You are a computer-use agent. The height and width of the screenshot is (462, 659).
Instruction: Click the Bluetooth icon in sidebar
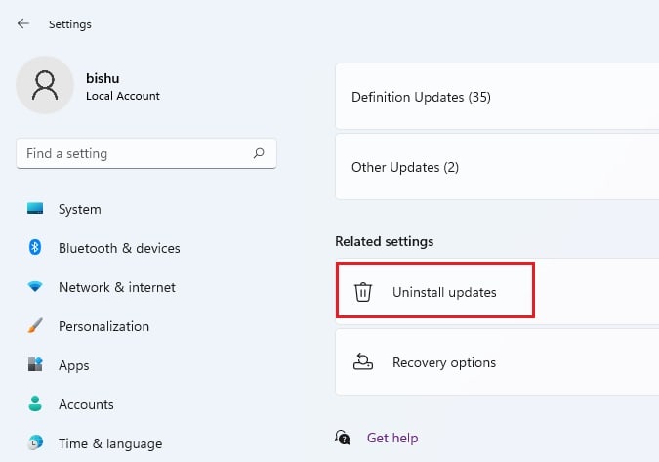pyautogui.click(x=35, y=248)
